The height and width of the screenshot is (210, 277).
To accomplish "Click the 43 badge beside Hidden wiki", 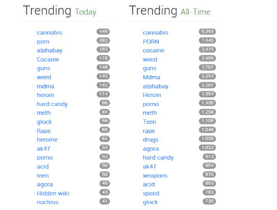I will [104, 192].
